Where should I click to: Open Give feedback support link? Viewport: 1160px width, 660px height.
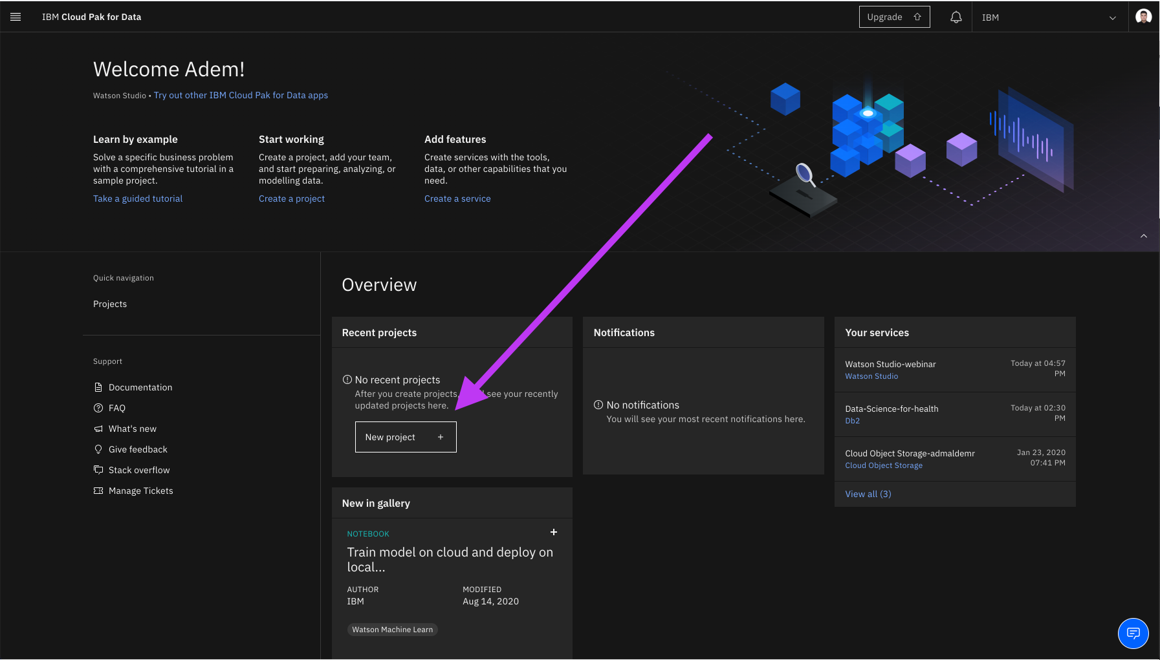(x=138, y=449)
